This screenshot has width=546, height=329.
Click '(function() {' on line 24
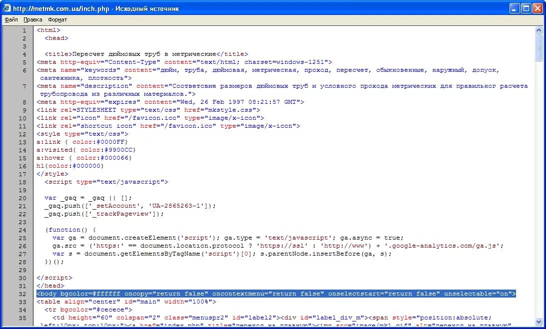coord(70,230)
